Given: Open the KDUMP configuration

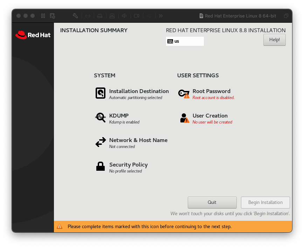Looking at the screenshot, I should (117, 118).
